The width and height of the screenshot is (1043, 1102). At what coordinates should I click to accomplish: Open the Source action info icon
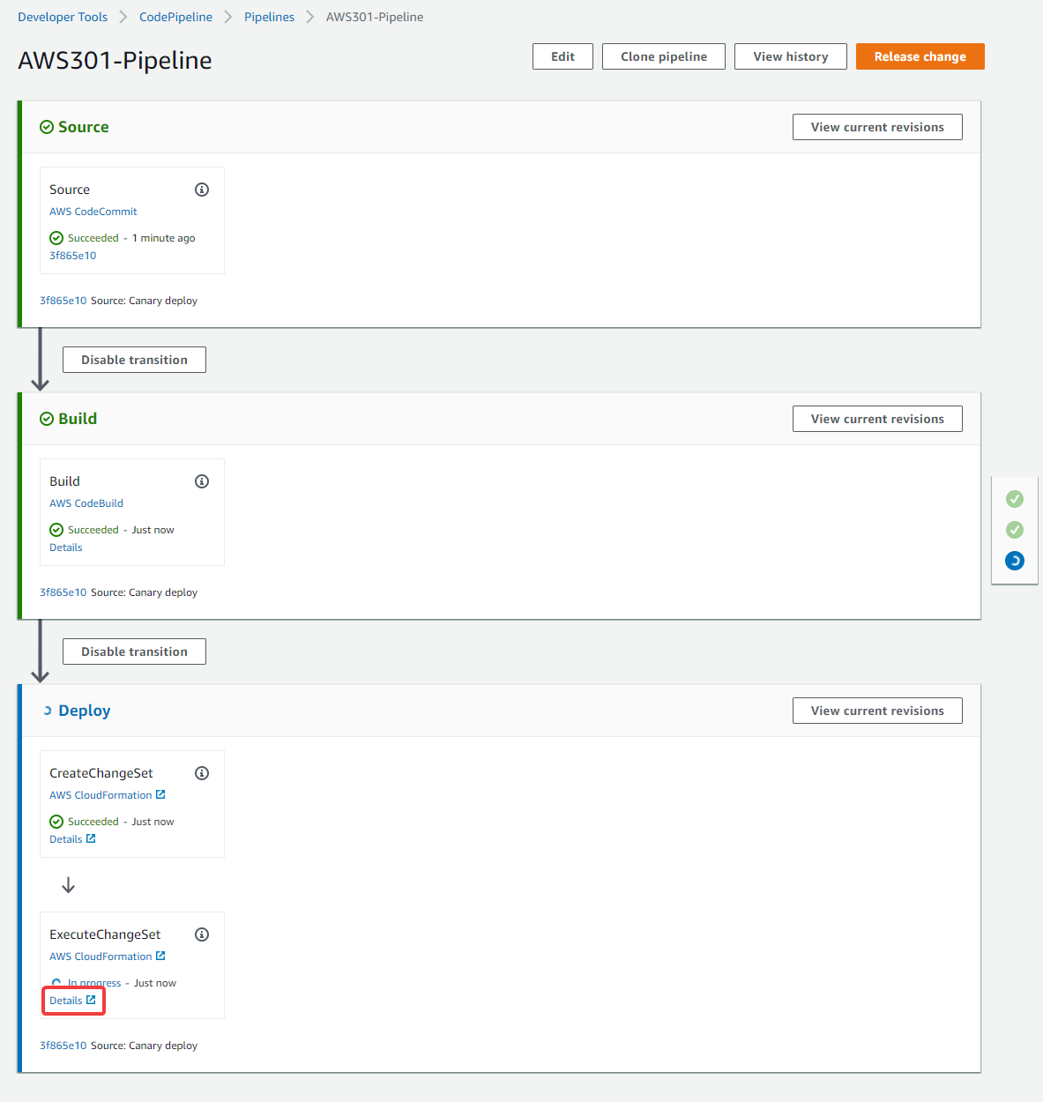202,190
